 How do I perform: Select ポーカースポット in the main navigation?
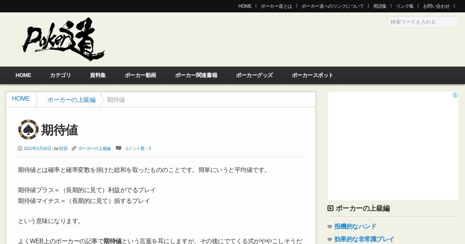click(312, 76)
